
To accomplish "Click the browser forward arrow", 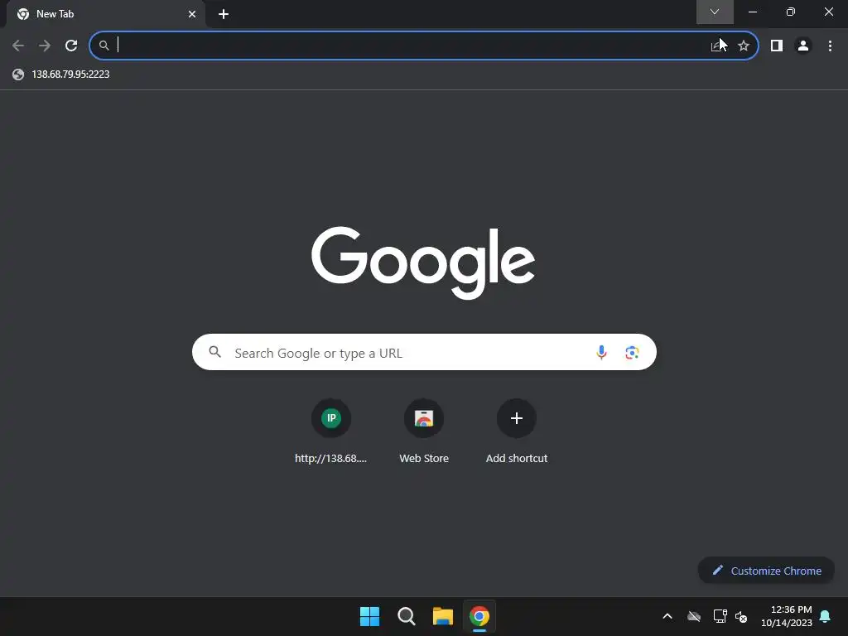I will coord(45,46).
